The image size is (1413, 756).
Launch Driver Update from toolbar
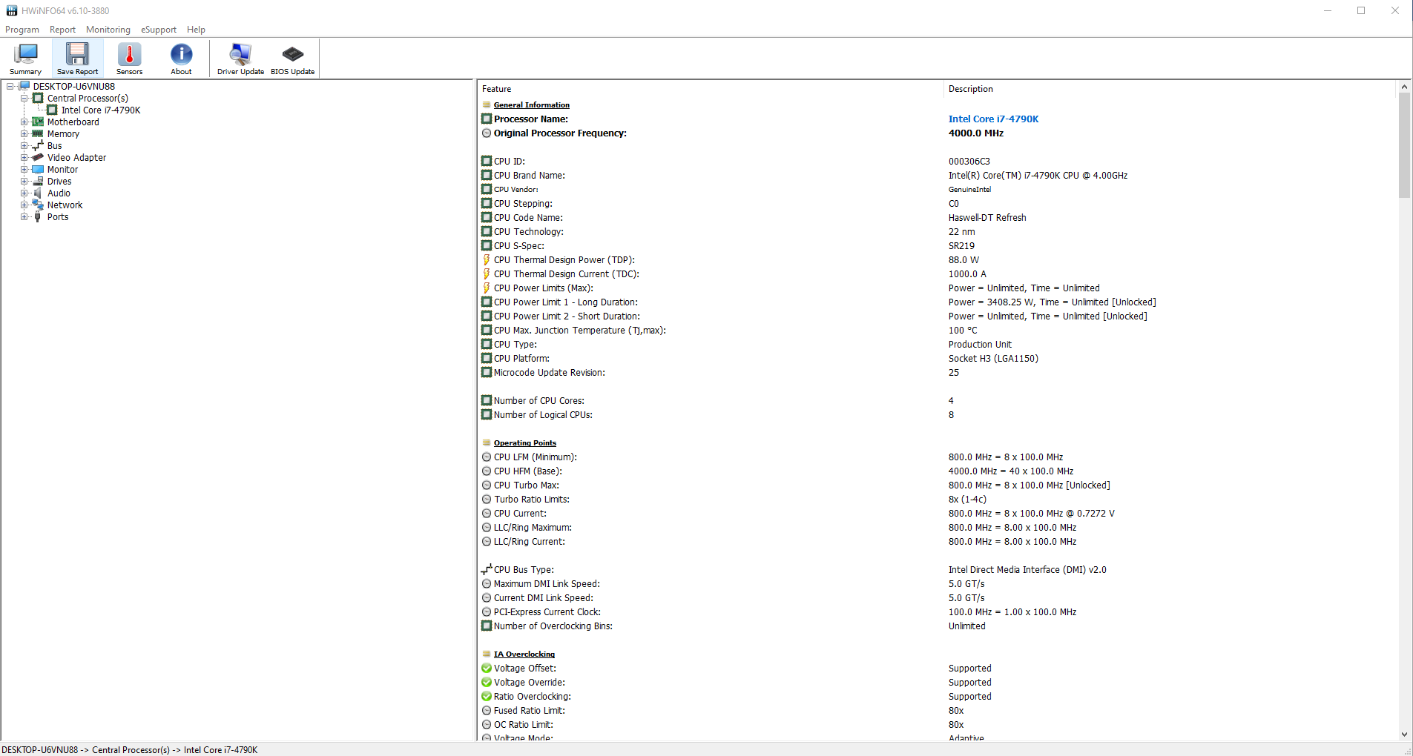(240, 59)
